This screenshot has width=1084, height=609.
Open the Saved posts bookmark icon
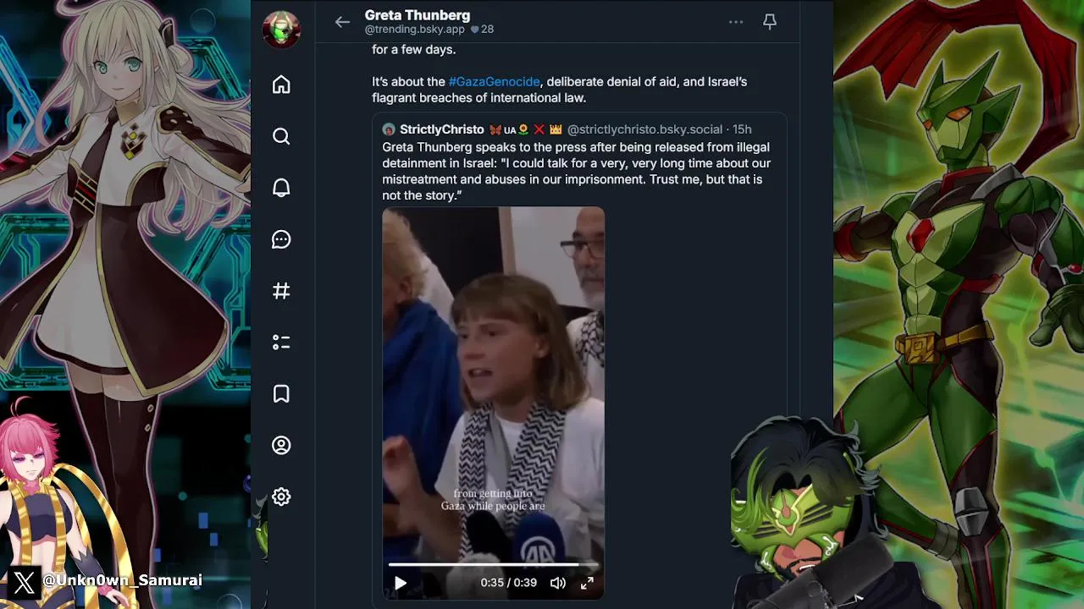click(x=281, y=394)
